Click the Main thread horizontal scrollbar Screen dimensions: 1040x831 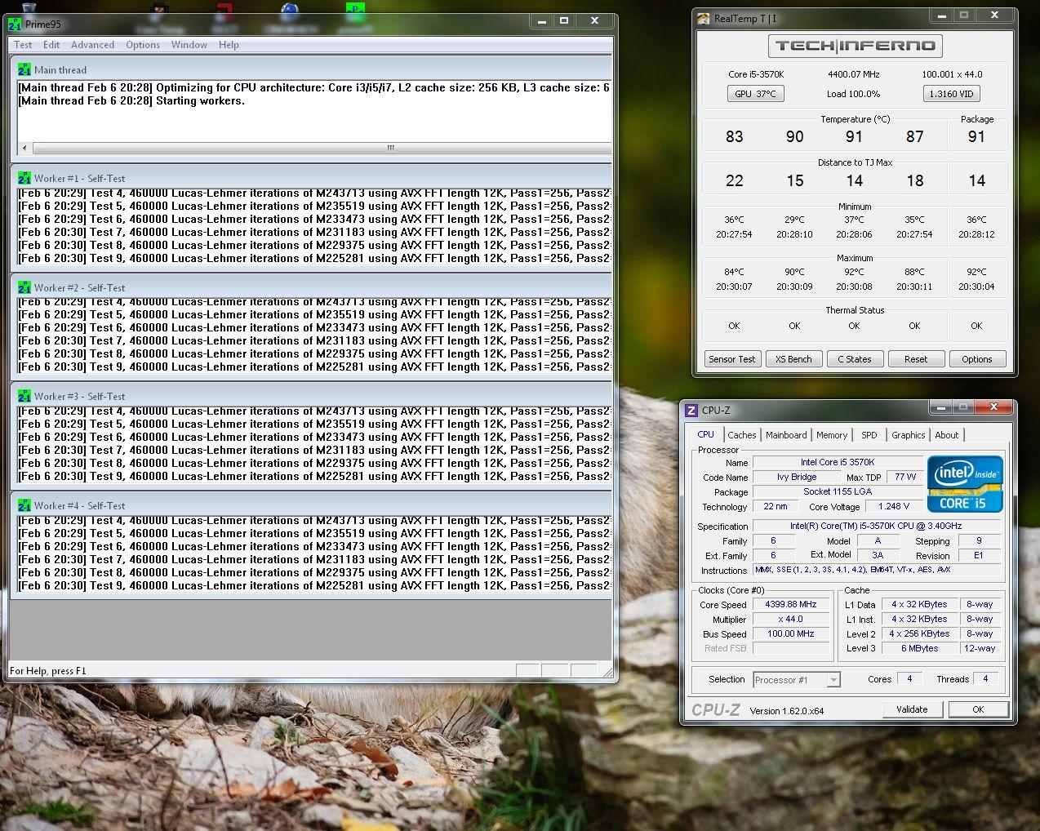tap(314, 148)
